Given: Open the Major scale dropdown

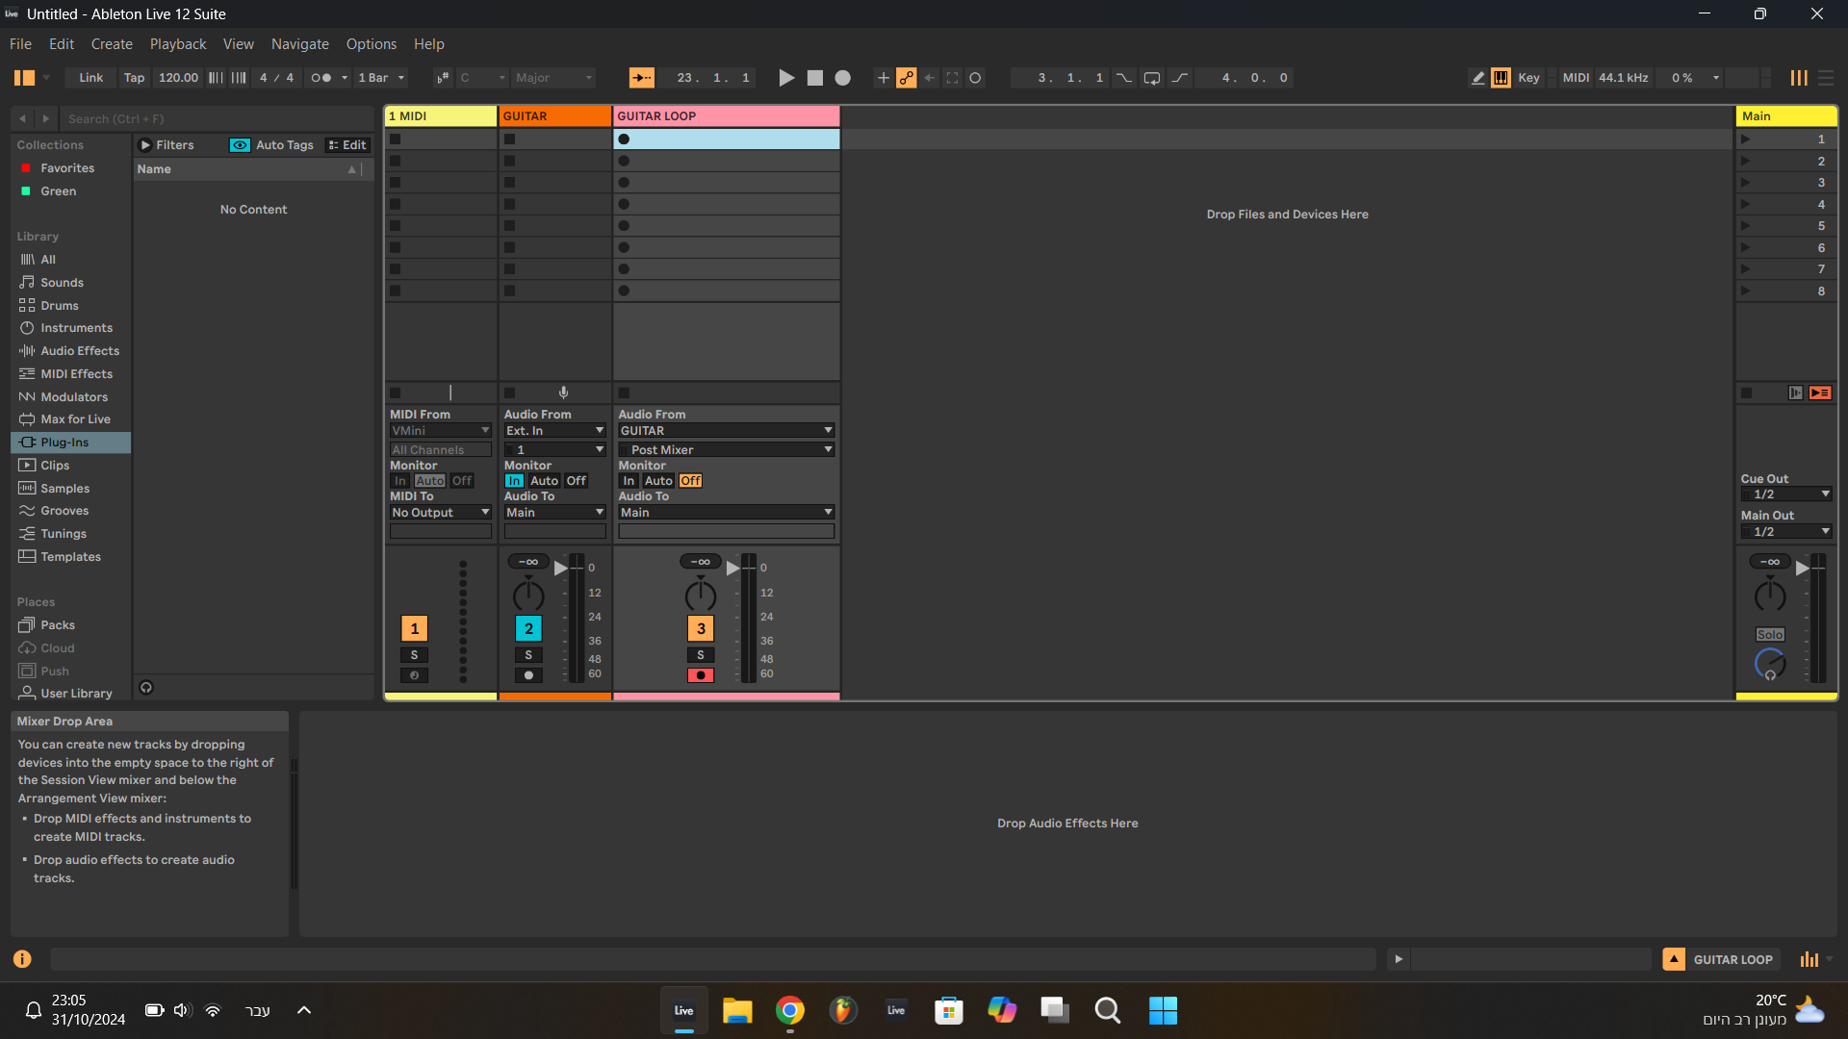Looking at the screenshot, I should coord(553,78).
